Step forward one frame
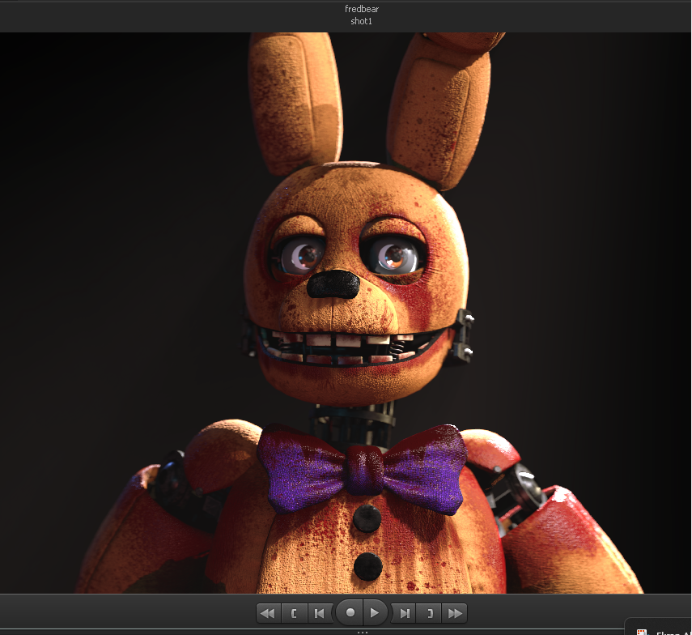The width and height of the screenshot is (692, 635). 404,613
